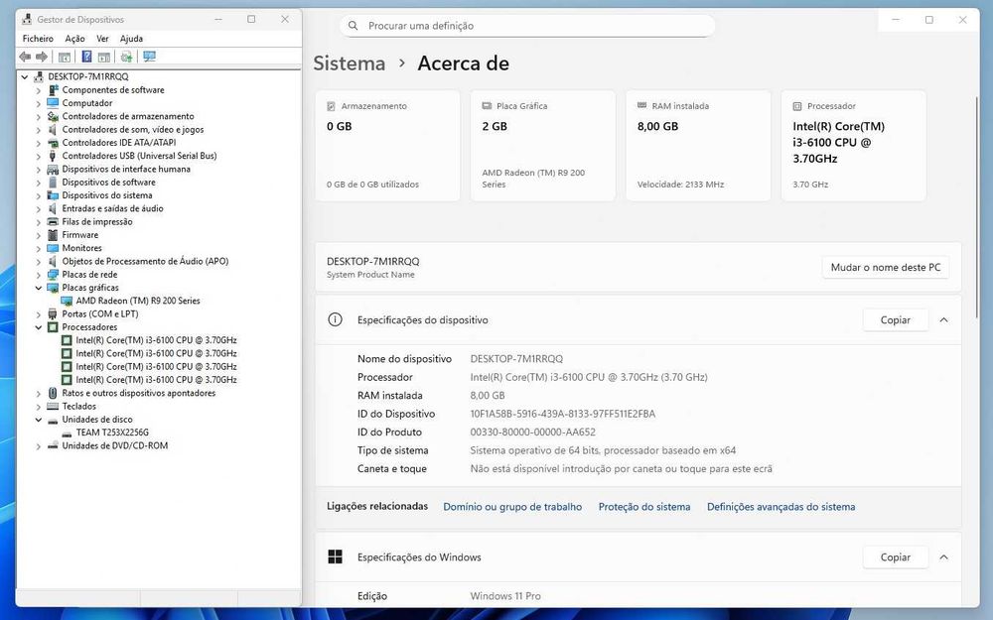Collapse the Processadores node

pyautogui.click(x=39, y=327)
